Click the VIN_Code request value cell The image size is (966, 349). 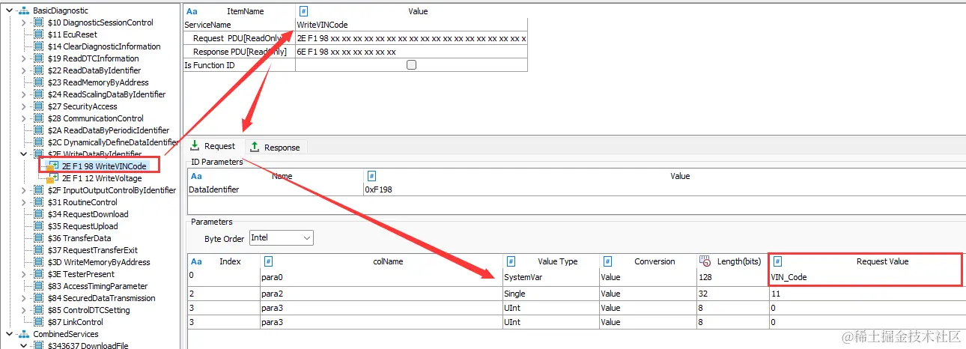coord(867,277)
